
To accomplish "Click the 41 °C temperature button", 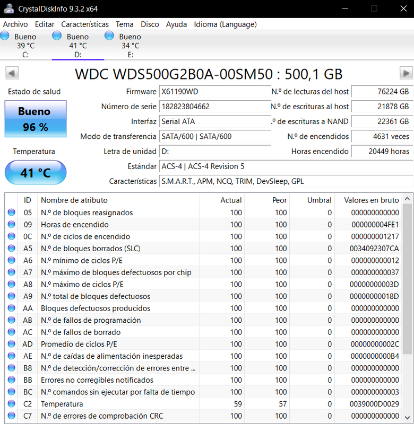I will [36, 173].
